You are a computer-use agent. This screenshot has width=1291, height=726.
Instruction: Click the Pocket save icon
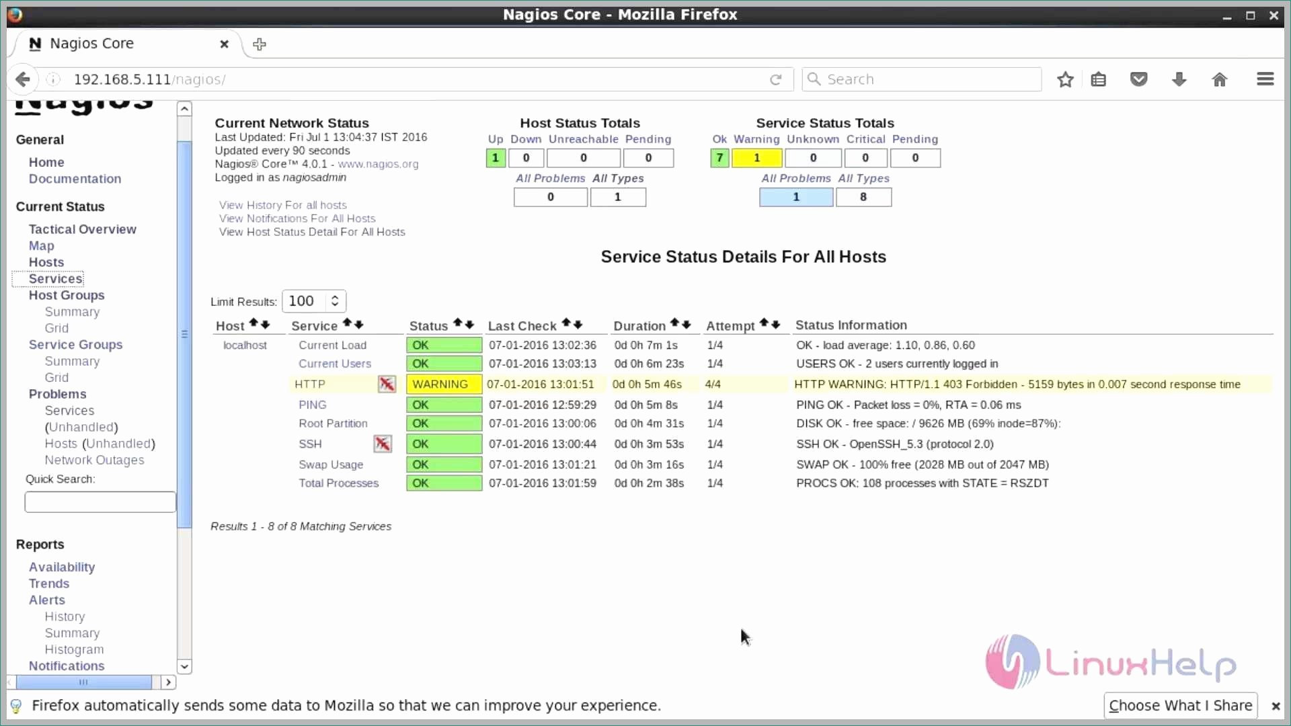point(1138,79)
